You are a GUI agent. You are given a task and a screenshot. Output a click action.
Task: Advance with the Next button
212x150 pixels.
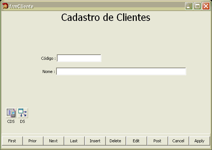point(54,141)
